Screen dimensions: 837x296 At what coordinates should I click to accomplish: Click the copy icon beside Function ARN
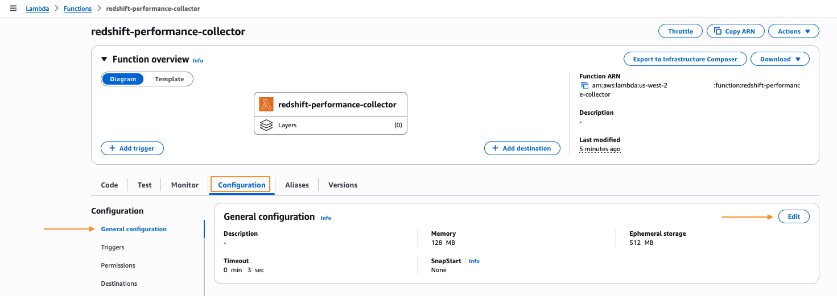pos(584,85)
